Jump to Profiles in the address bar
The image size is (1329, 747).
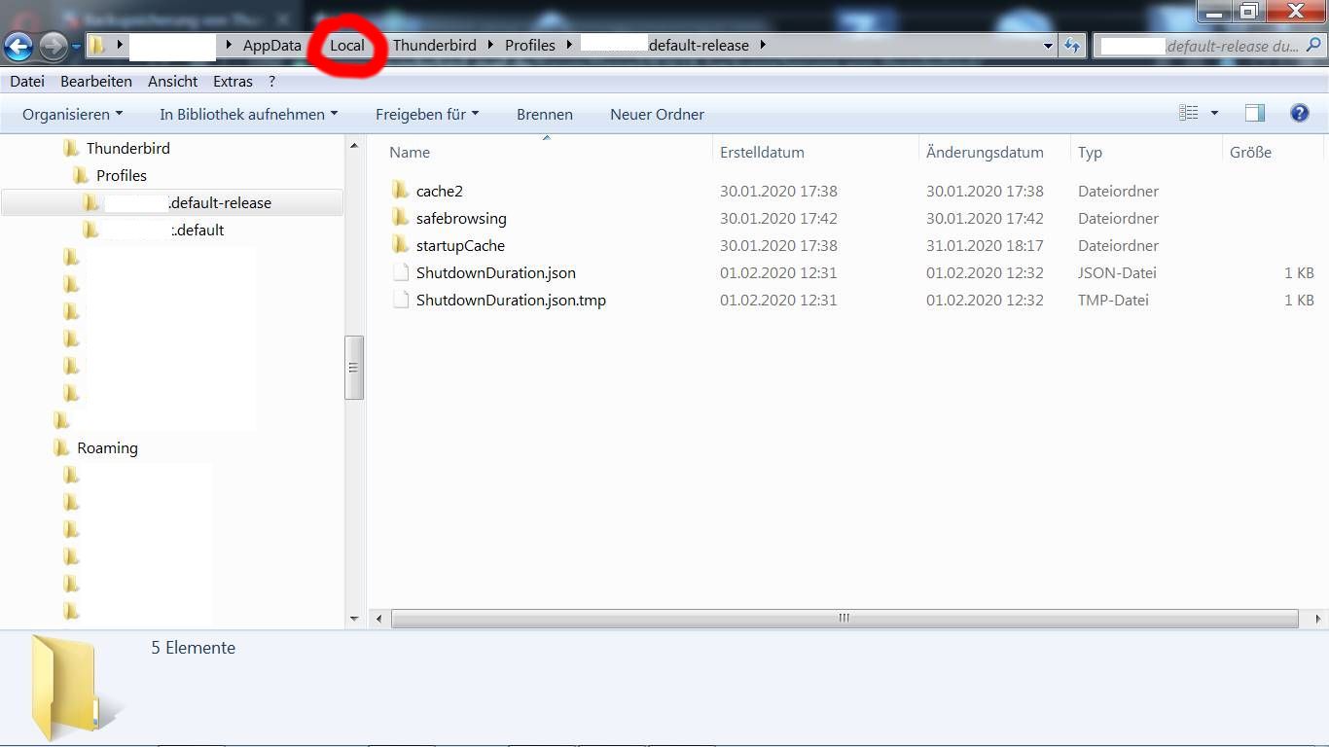click(x=530, y=45)
